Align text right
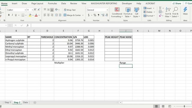192x108 pixels. click(52, 15)
